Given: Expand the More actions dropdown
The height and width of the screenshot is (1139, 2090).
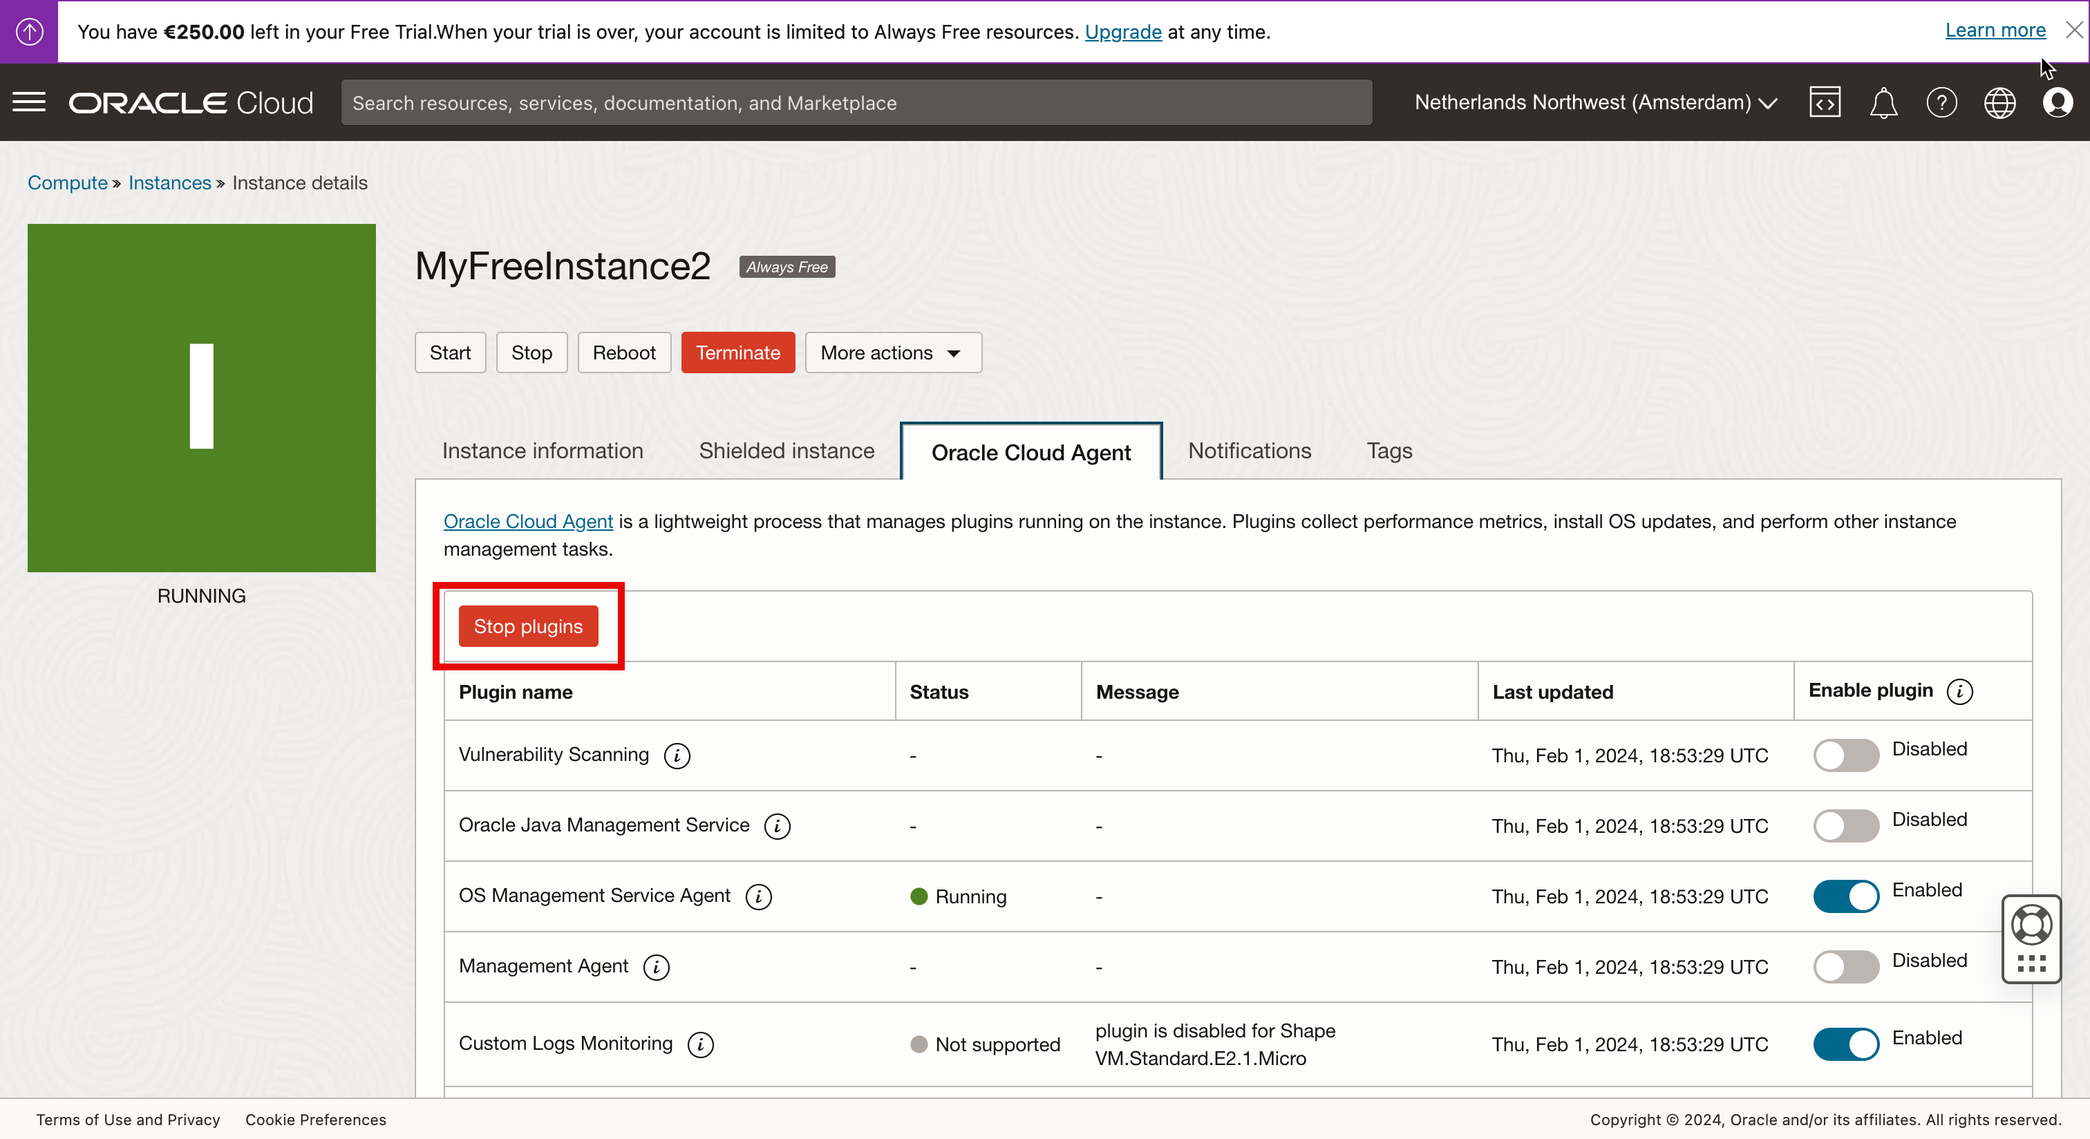Looking at the screenshot, I should [x=892, y=353].
